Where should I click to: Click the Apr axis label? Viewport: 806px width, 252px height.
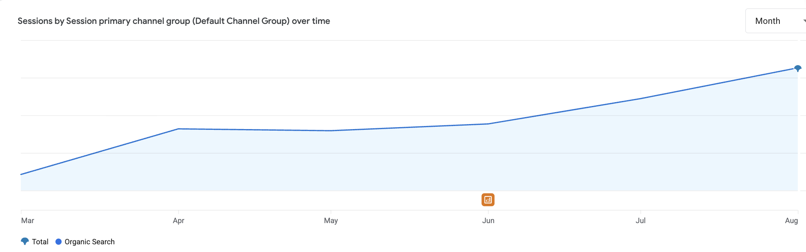pos(178,220)
